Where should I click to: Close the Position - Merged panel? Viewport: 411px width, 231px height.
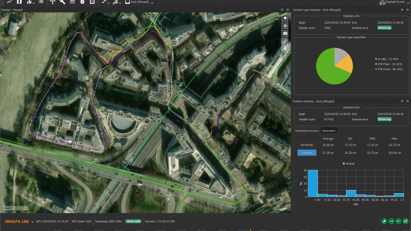pyautogui.click(x=288, y=10)
